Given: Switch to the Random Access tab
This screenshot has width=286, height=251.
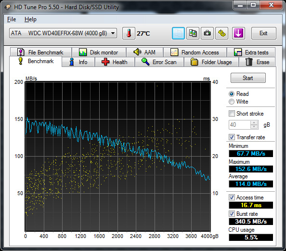Looking at the screenshot, I should (x=195, y=53).
